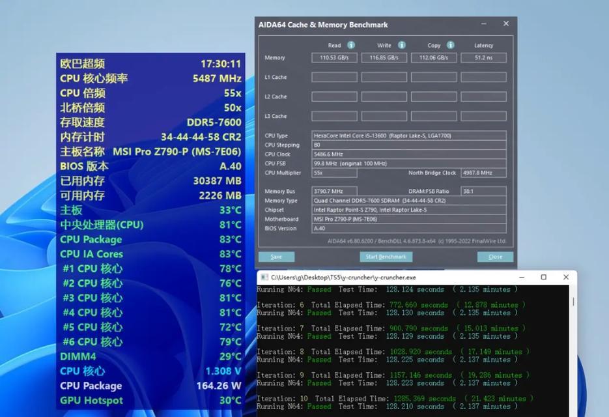Click 'MSI Pro Z790-P (MS-7E06)' in the overlay
The image size is (609, 417).
coord(177,152)
